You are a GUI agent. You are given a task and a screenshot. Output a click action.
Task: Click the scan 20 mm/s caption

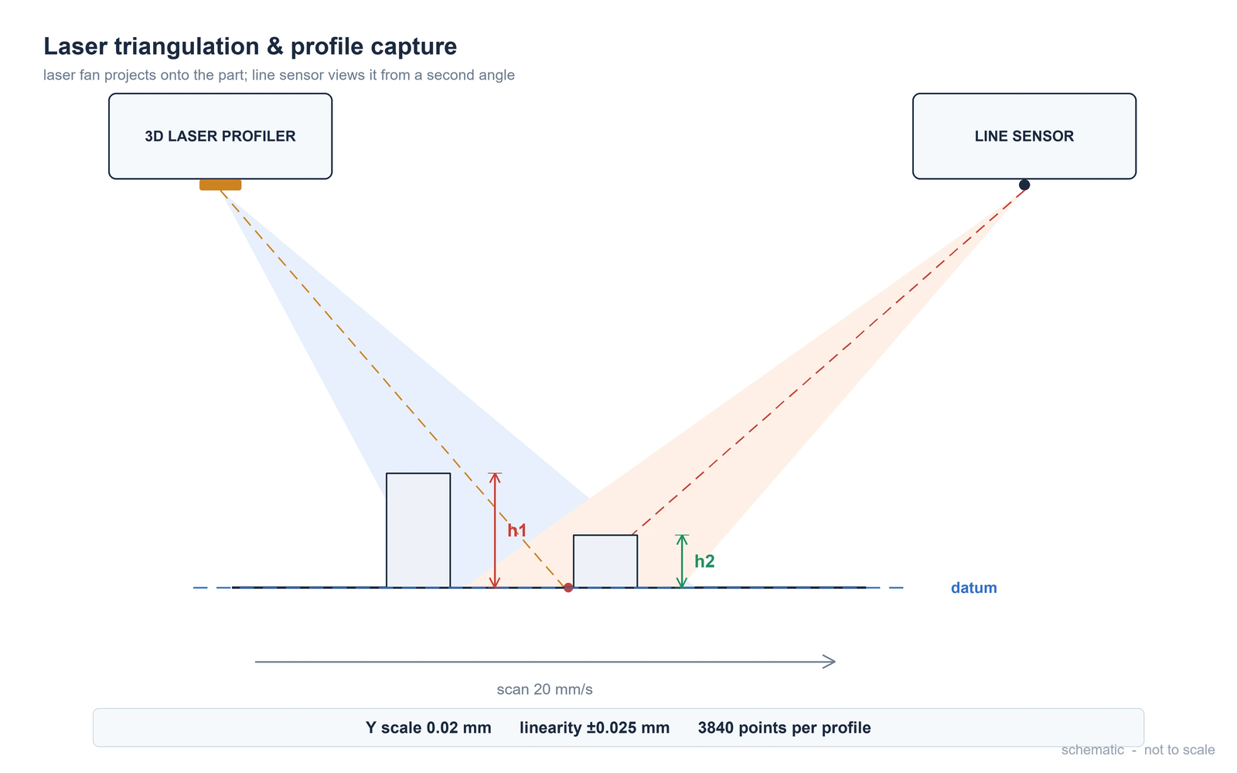pyautogui.click(x=545, y=690)
